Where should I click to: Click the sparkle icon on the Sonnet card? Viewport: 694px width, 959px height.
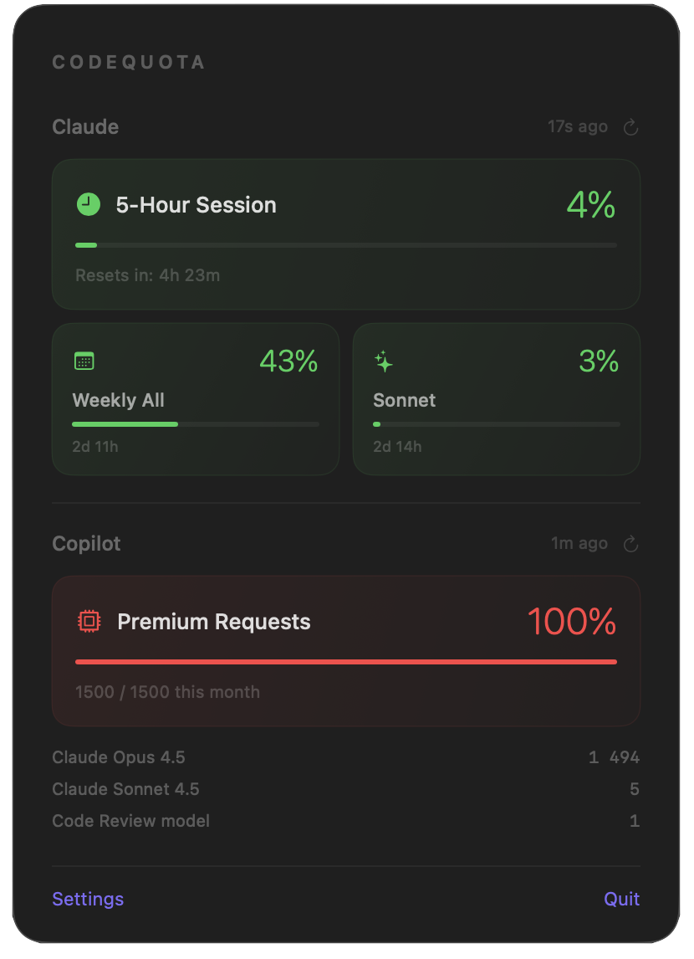383,362
